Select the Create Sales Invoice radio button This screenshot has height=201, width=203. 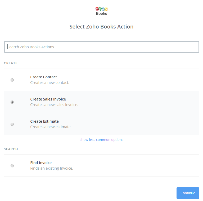tap(12, 102)
